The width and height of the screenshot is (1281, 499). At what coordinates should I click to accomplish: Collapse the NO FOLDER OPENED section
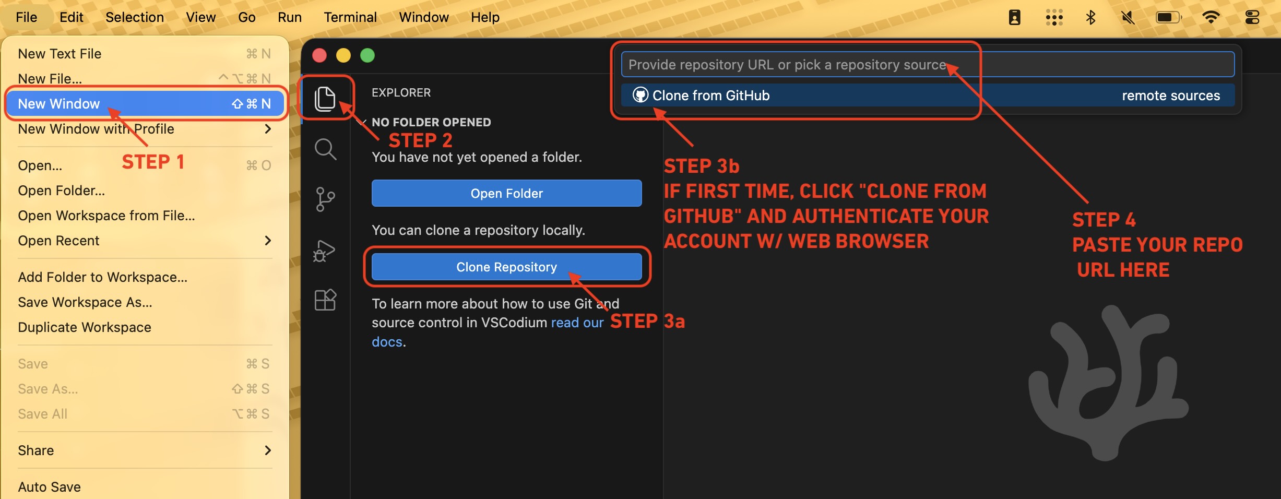pyautogui.click(x=431, y=122)
